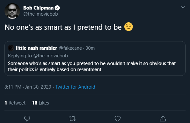Click the verified badge next to Bob Chipman
This screenshot has height=123, width=190.
pos(57,8)
